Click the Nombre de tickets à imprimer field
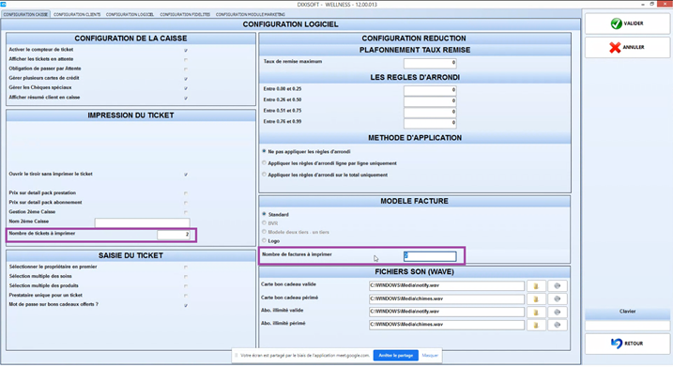Image resolution: width=673 pixels, height=367 pixels. click(x=174, y=235)
